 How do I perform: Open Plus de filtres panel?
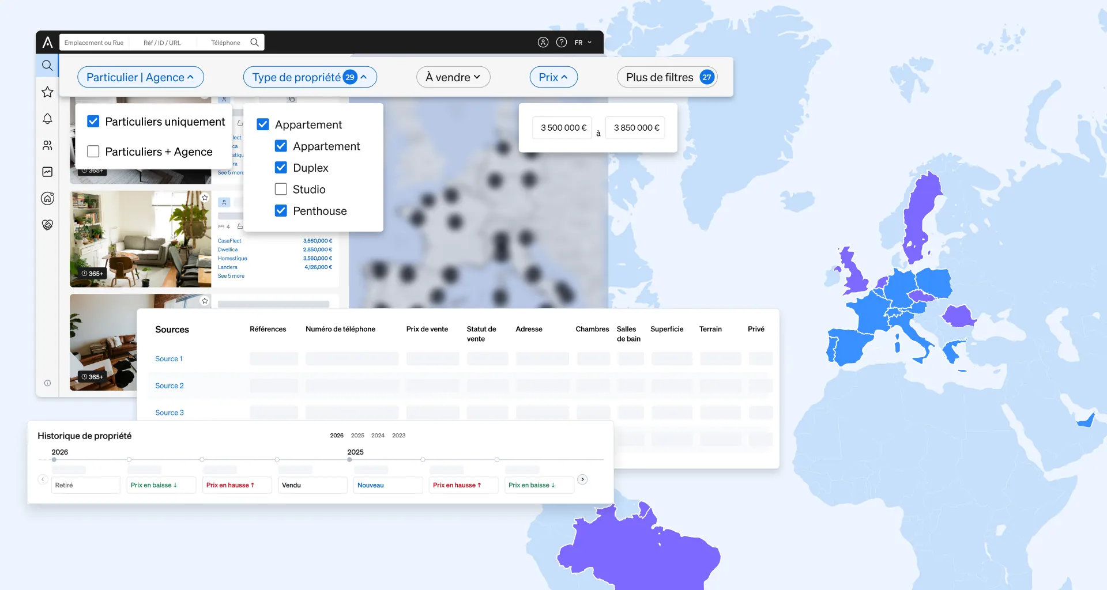pyautogui.click(x=667, y=77)
